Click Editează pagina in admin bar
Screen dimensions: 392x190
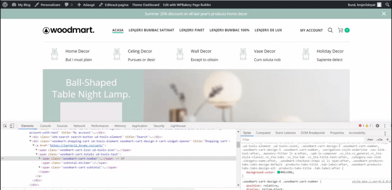point(114,5)
